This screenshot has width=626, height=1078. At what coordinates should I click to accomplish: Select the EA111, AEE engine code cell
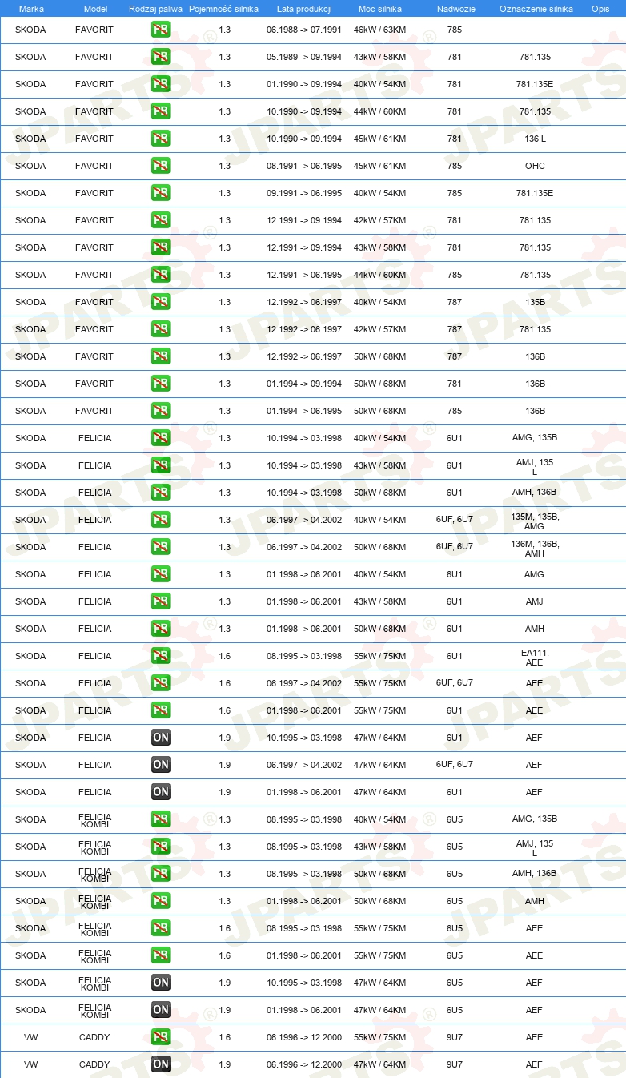click(x=535, y=658)
